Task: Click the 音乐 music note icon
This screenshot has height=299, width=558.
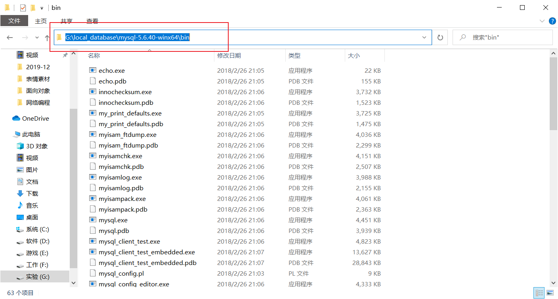Action: coord(20,205)
